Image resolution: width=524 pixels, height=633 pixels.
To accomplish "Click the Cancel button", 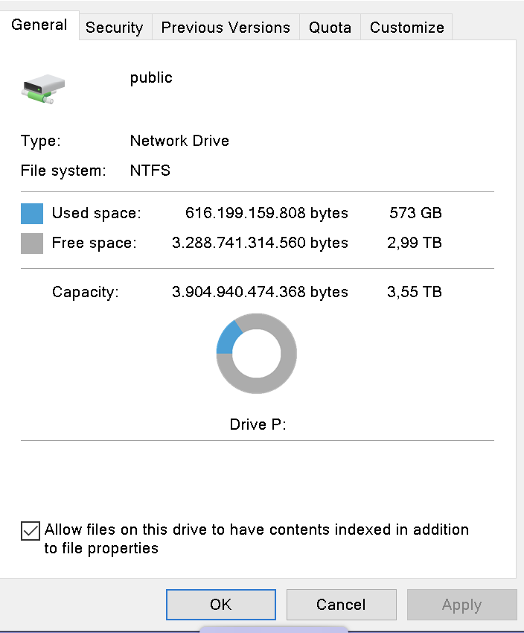I will click(x=341, y=605).
